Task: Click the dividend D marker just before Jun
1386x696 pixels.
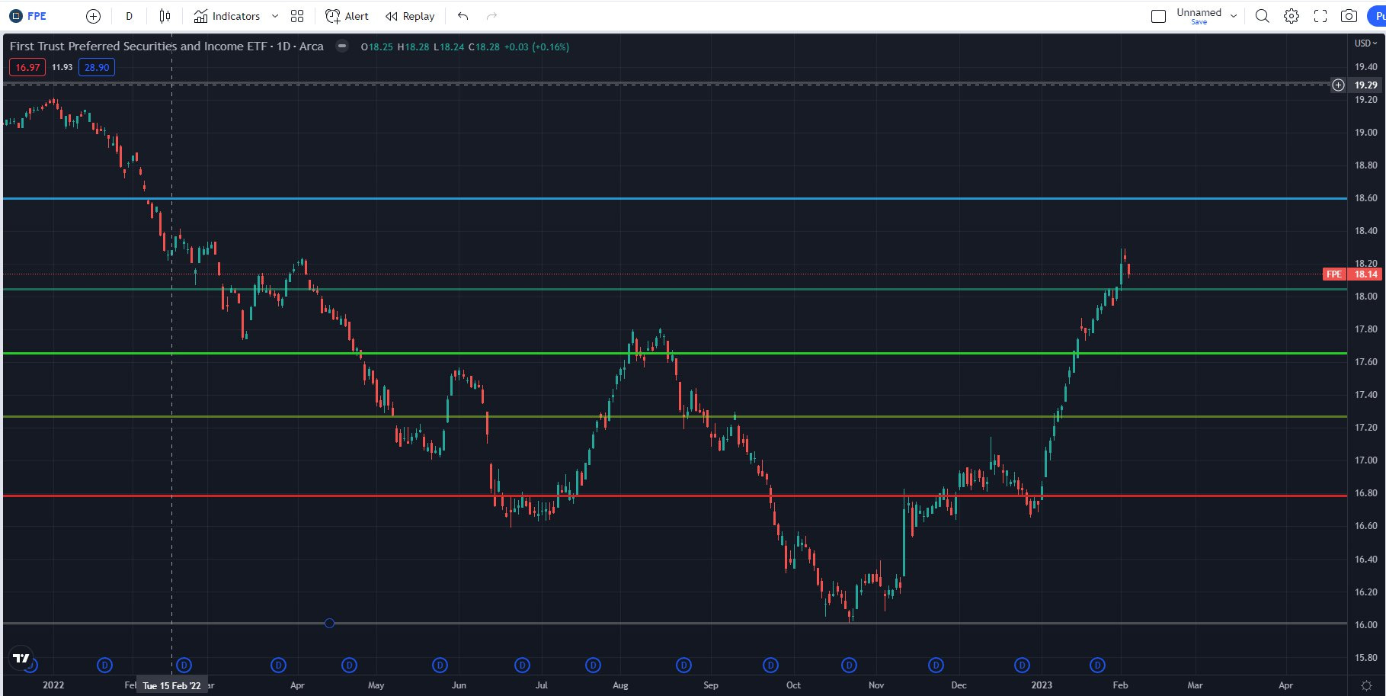Action: coord(440,666)
